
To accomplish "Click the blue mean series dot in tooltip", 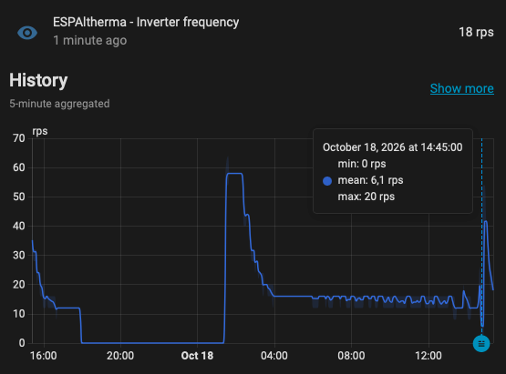I will pyautogui.click(x=327, y=181).
